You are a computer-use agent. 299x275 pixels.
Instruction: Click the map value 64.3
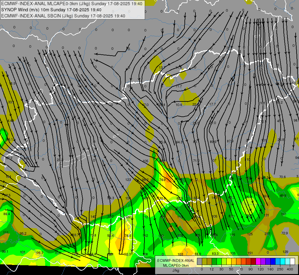(x=179, y=142)
